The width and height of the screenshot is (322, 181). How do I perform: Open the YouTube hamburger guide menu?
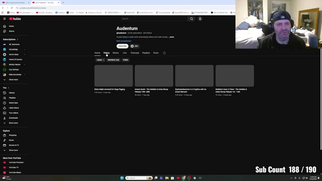(x=5, y=19)
